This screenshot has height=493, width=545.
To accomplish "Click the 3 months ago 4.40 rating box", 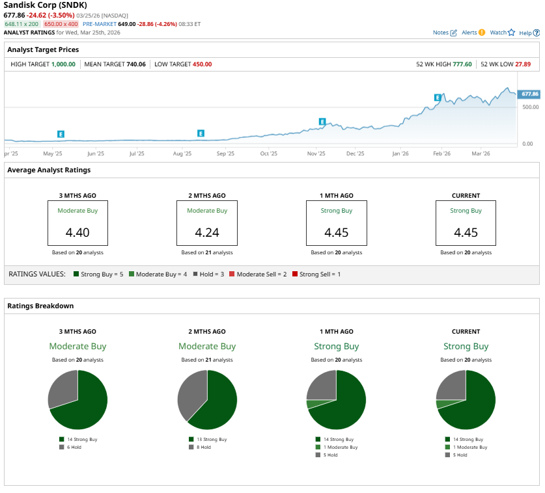I will pyautogui.click(x=78, y=223).
